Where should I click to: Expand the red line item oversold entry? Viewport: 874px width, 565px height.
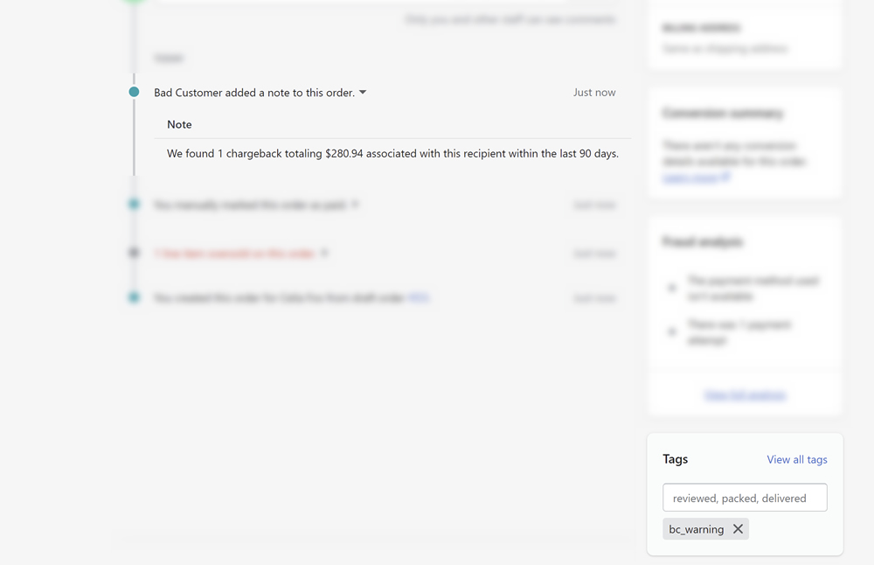coord(324,253)
